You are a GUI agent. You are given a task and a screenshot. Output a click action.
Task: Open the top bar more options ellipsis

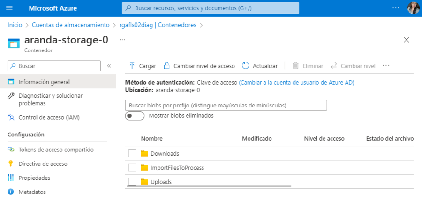pyautogui.click(x=396, y=8)
